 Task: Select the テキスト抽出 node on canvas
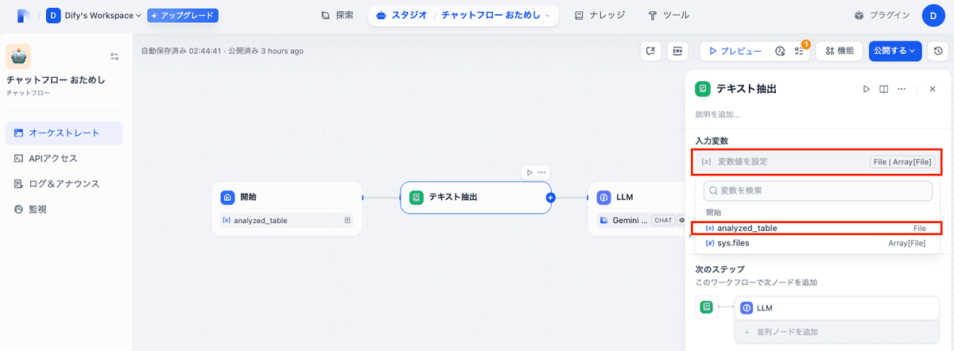[475, 198]
